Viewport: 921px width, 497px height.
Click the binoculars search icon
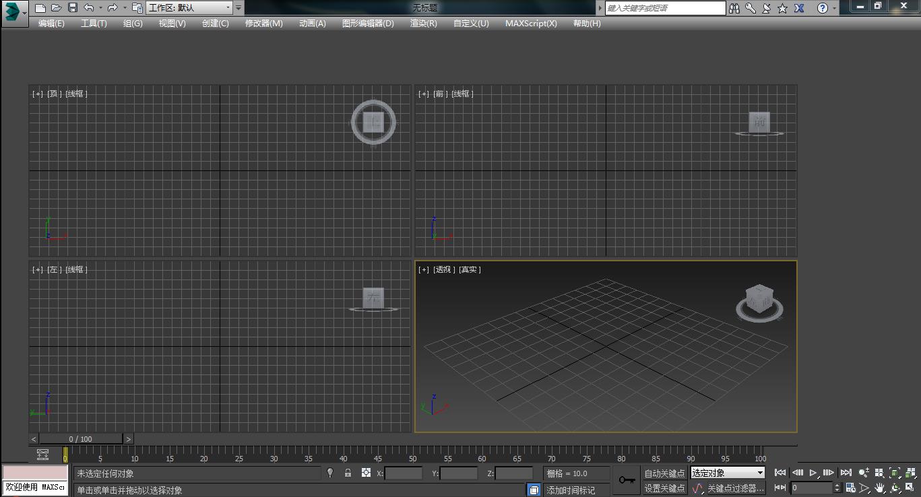click(735, 8)
